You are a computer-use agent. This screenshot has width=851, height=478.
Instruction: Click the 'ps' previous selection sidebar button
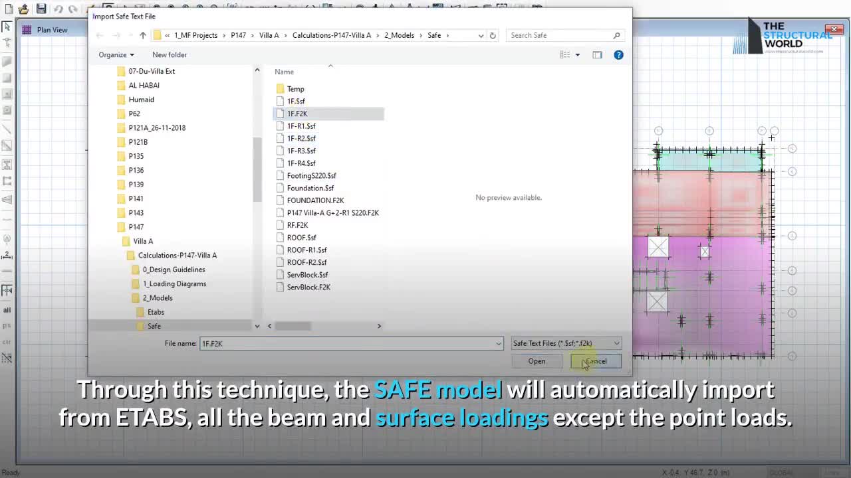[x=7, y=326]
